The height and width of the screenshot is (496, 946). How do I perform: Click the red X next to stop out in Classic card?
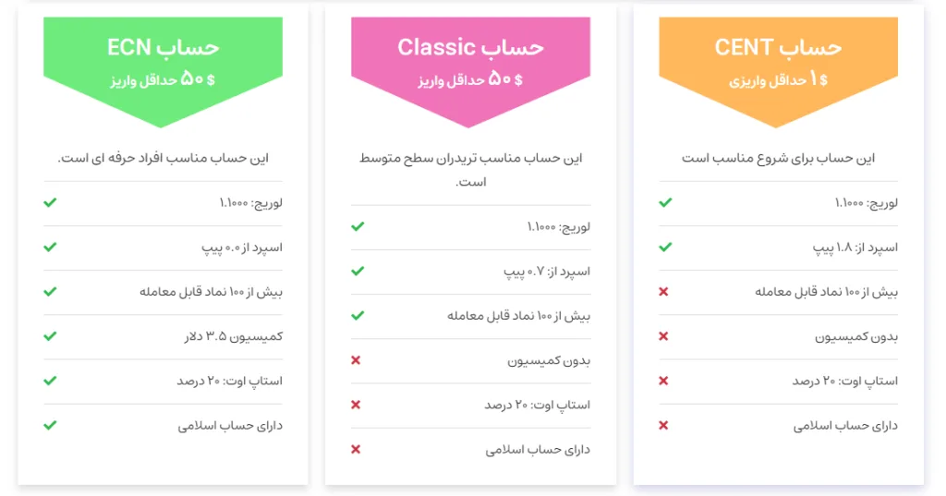357,405
